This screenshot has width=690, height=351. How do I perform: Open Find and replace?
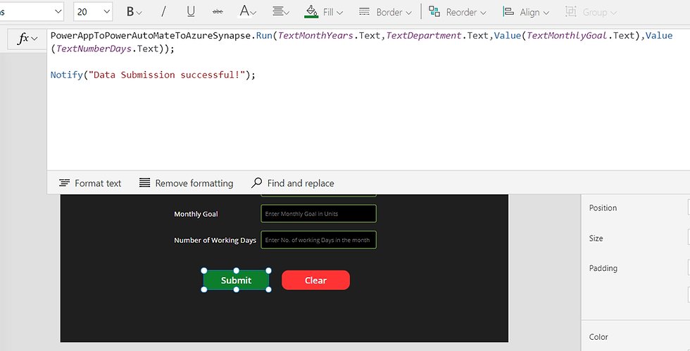[x=292, y=183]
